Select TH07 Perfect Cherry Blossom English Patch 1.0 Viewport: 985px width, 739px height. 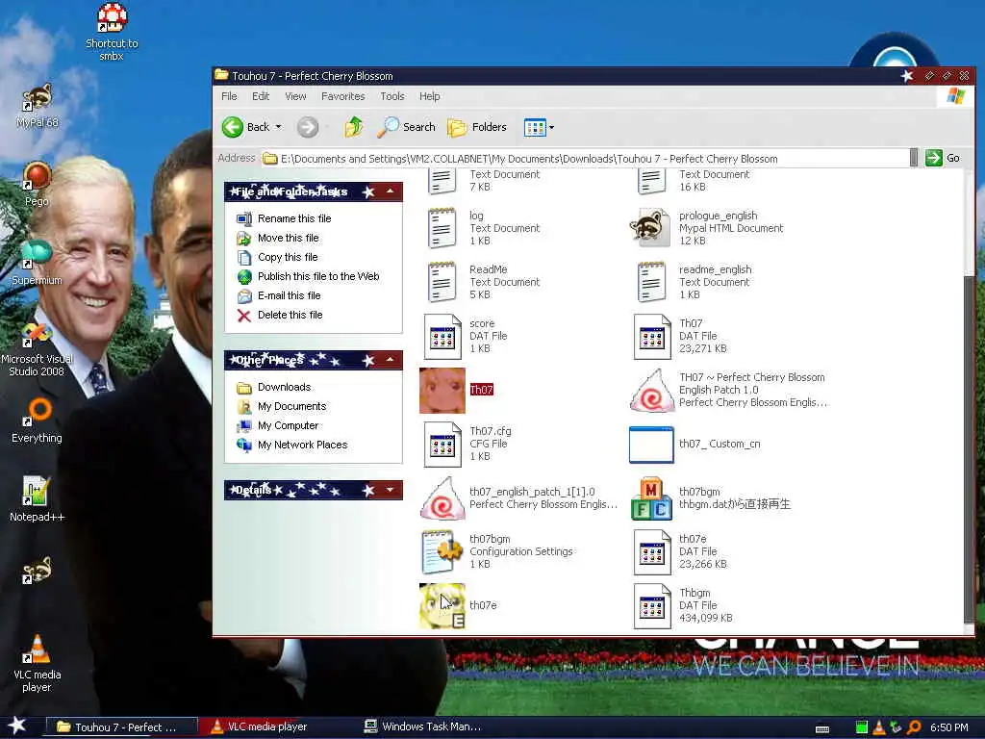coord(652,391)
